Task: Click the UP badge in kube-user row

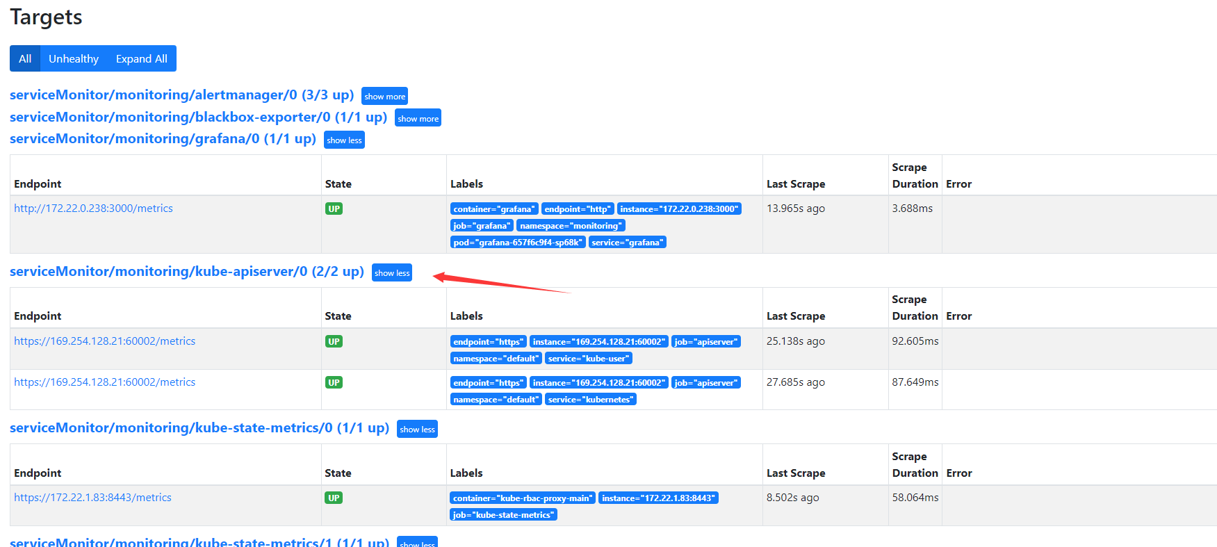Action: tap(334, 341)
